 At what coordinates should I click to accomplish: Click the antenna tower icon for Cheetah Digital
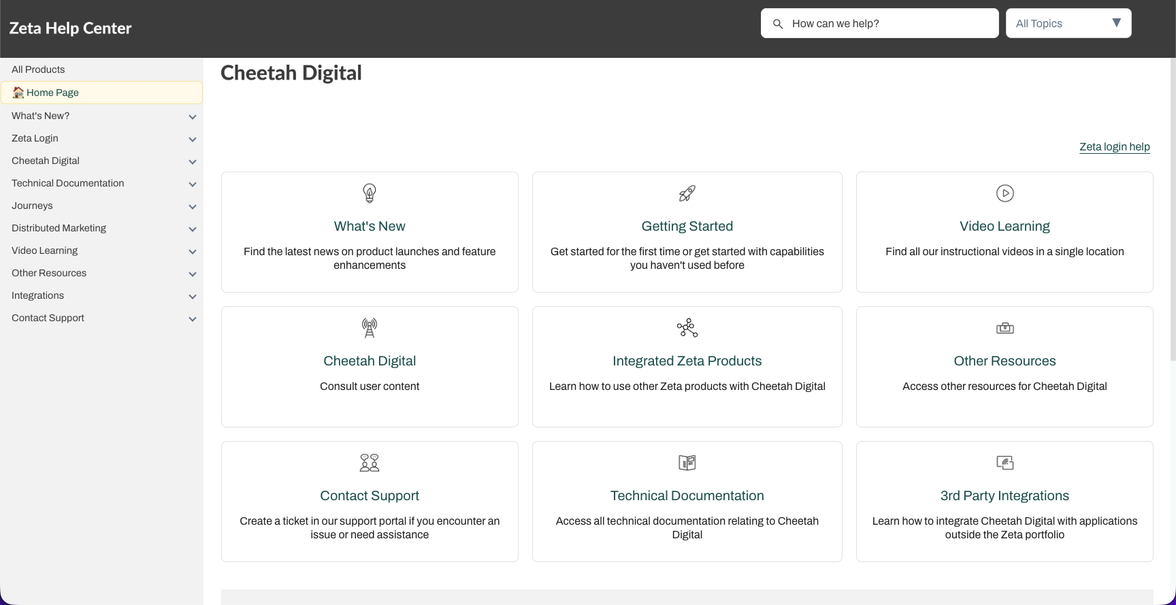370,328
